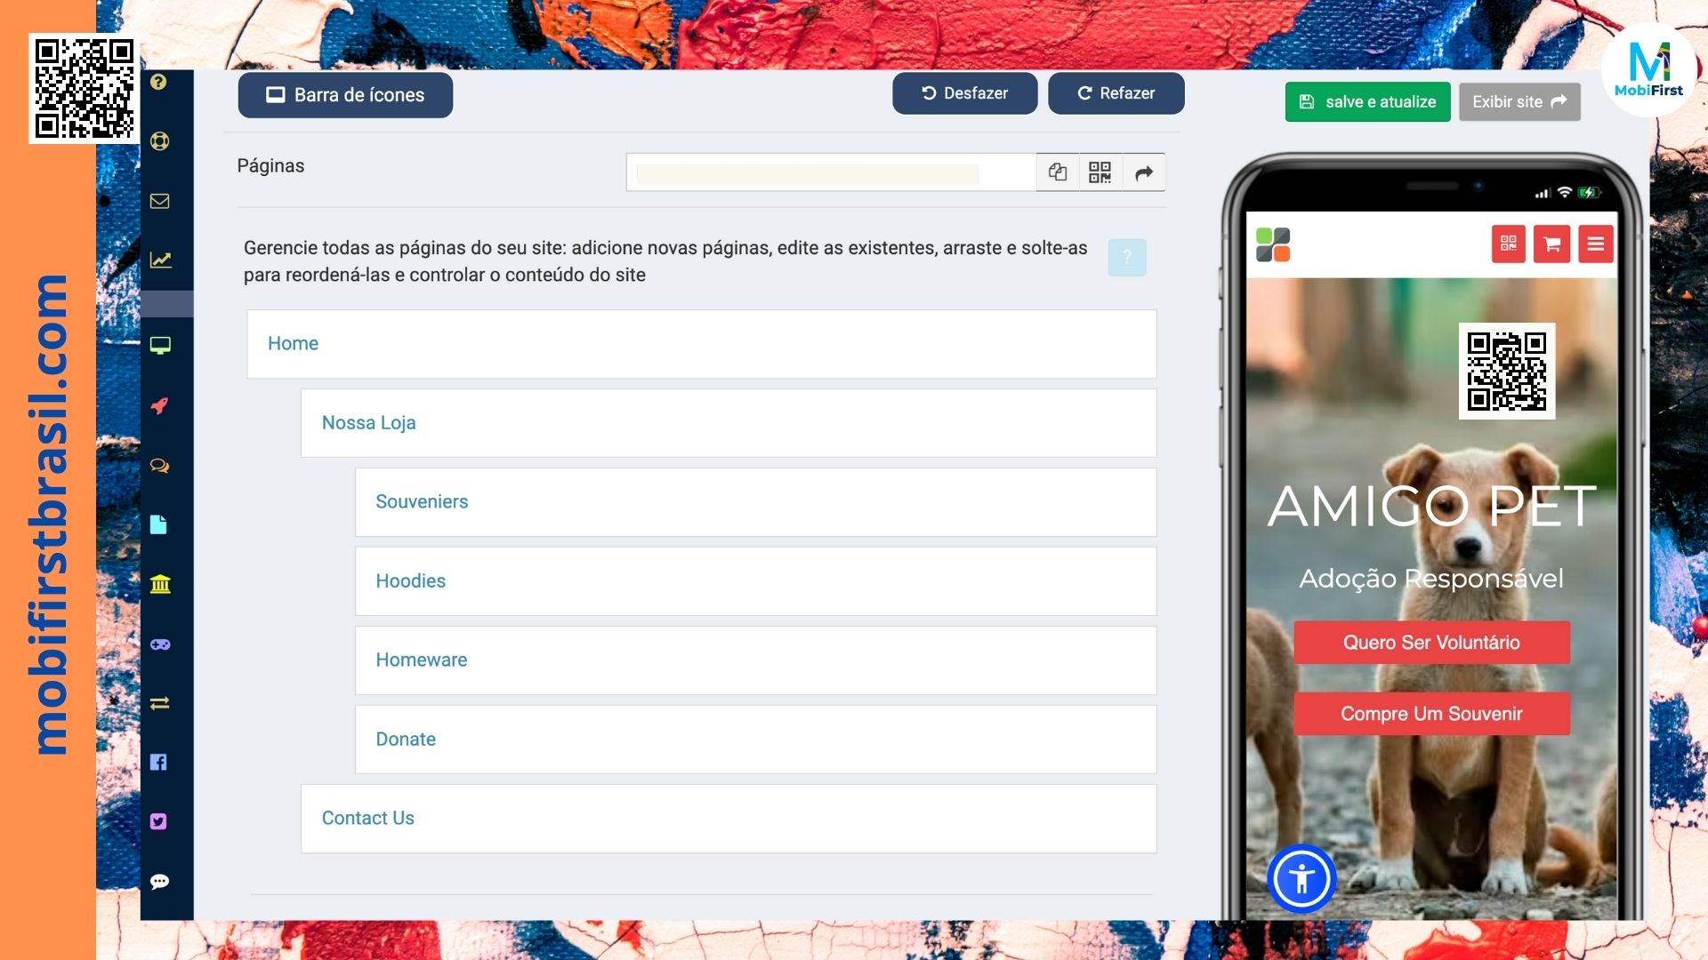Open the analytics chart sidebar icon
This screenshot has height=960, width=1708.
point(160,260)
